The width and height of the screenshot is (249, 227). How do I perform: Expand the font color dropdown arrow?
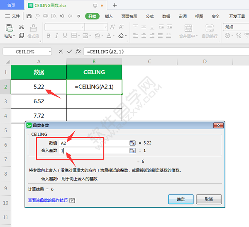114,36
